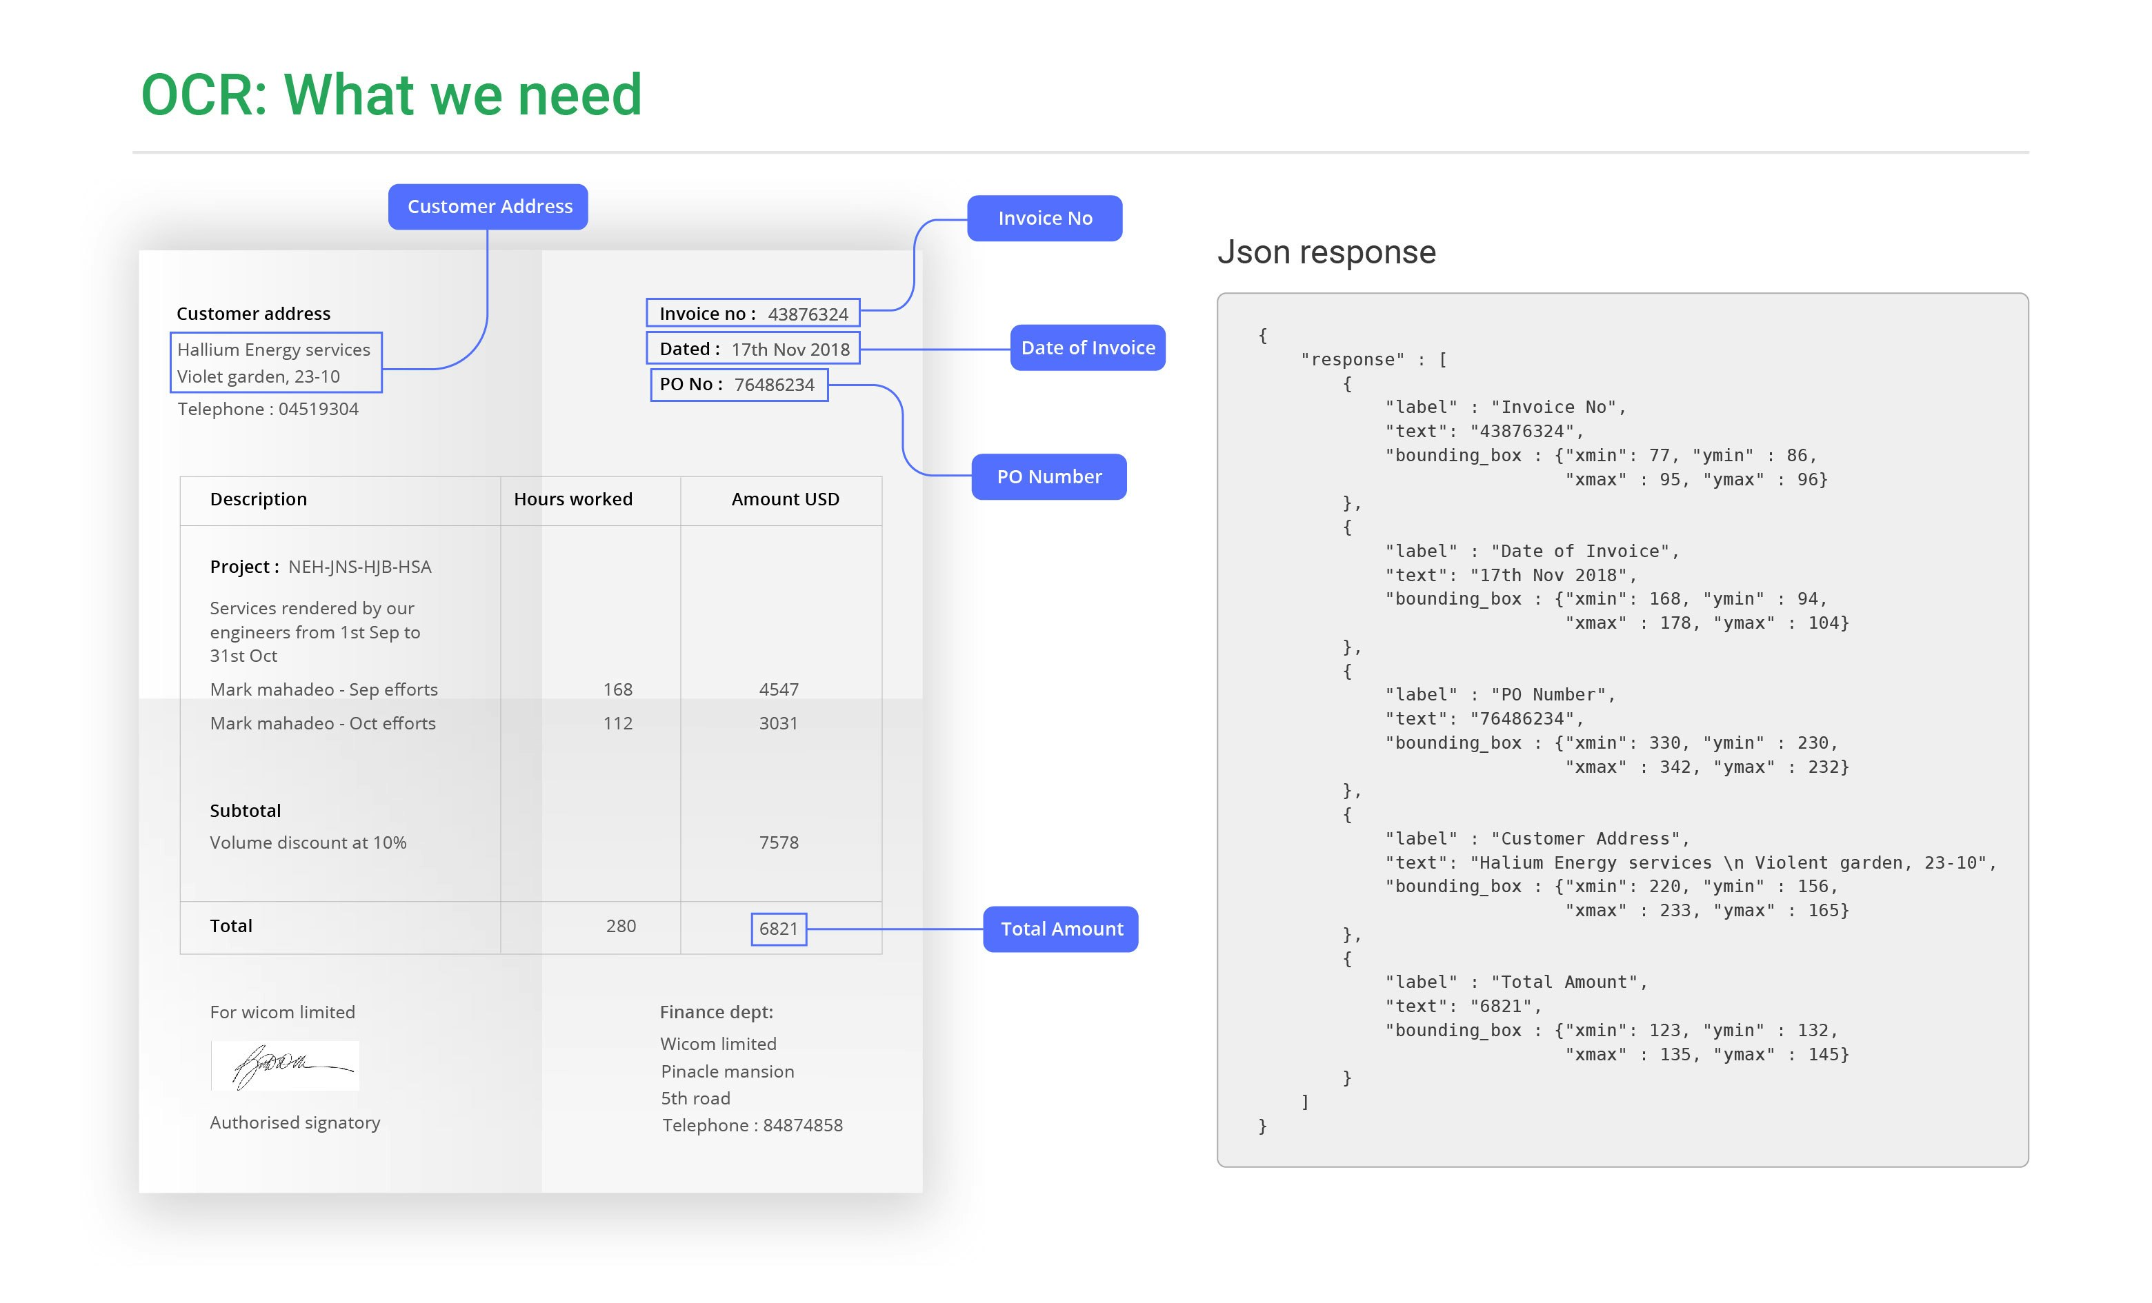
Task: Click the OCR: What we need title
Action: point(391,94)
